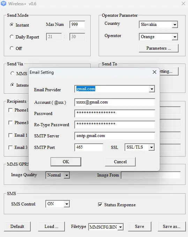Screen dimensions: 188x237
Task: Tick the Email 1 recipient checkbox
Action: coord(10,135)
